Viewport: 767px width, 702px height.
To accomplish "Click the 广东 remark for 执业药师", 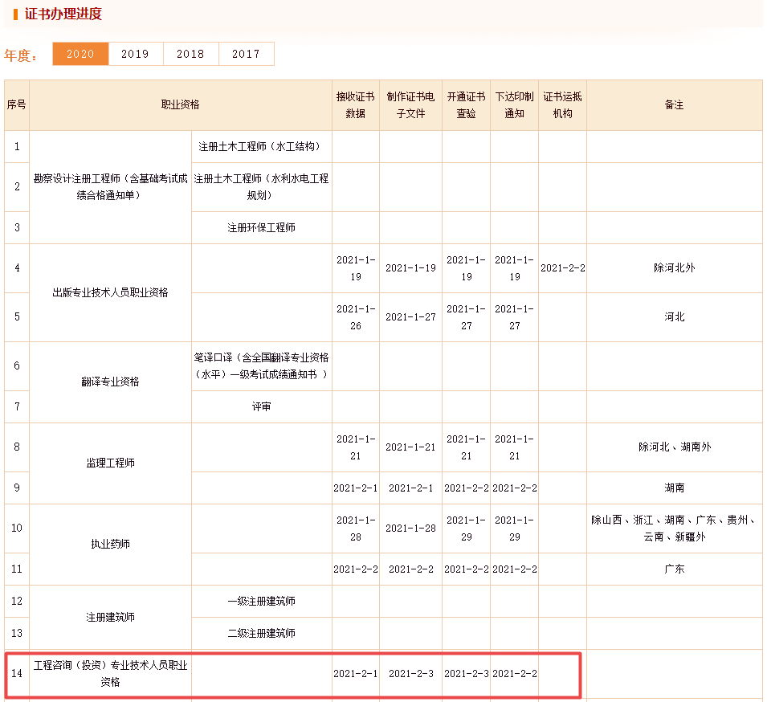I will click(675, 568).
